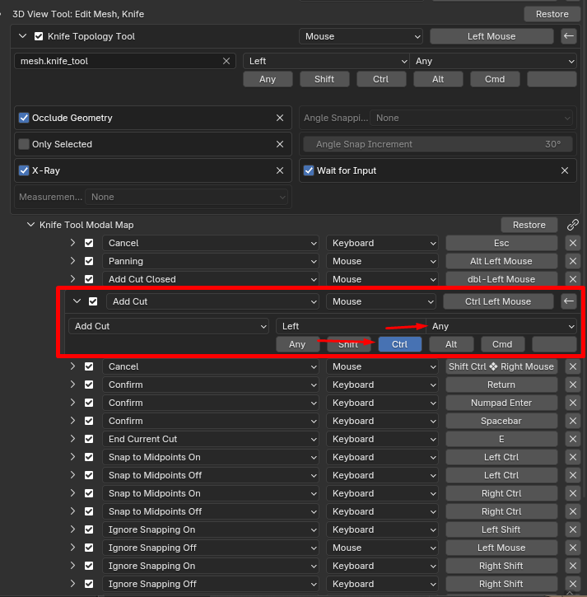Remove the Left Ctrl Snap to Midpoints On entry
Image resolution: width=587 pixels, height=597 pixels.
pos(573,457)
